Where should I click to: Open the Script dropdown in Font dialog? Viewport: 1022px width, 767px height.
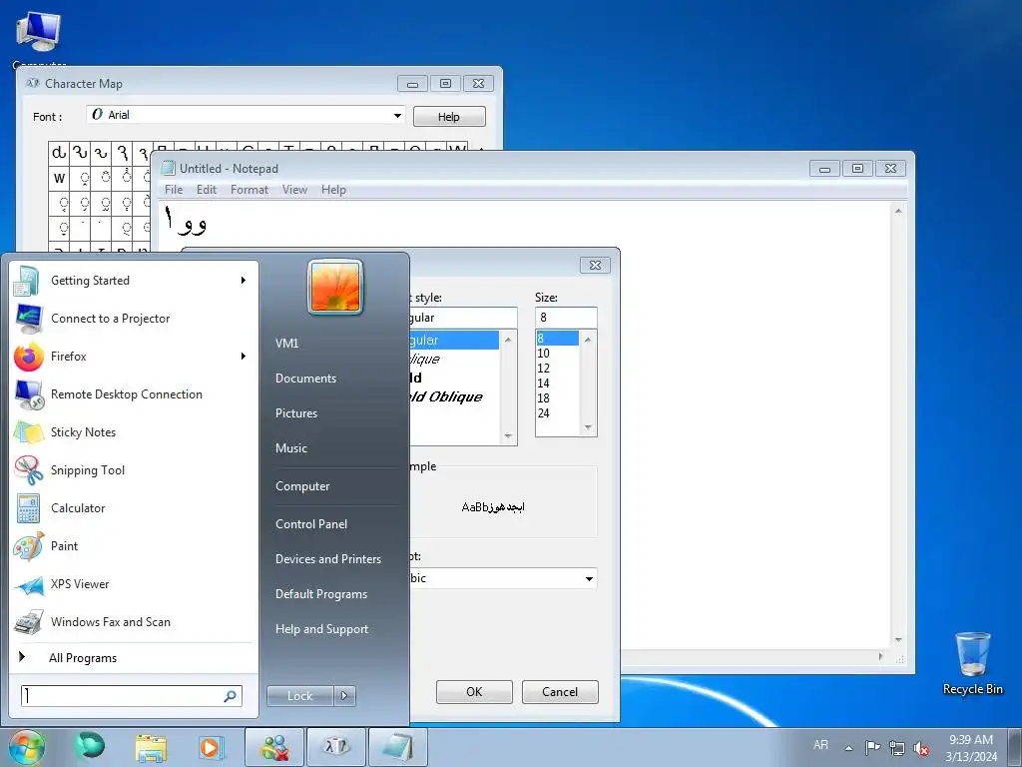[589, 578]
